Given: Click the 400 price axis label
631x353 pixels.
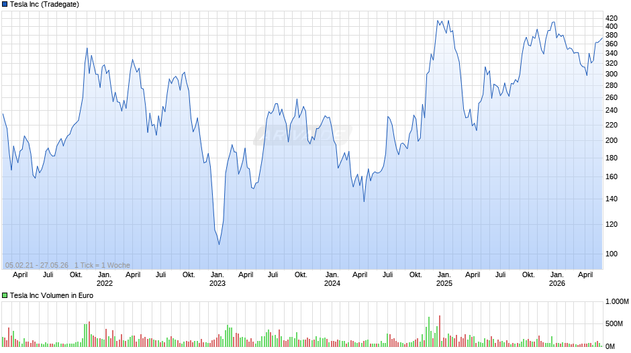Looking at the screenshot, I should pos(612,27).
